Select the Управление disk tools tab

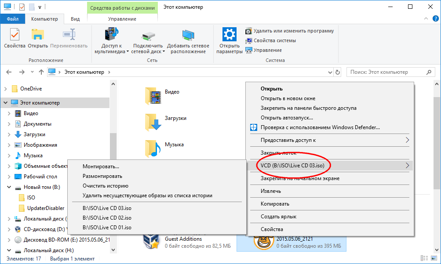(x=122, y=19)
